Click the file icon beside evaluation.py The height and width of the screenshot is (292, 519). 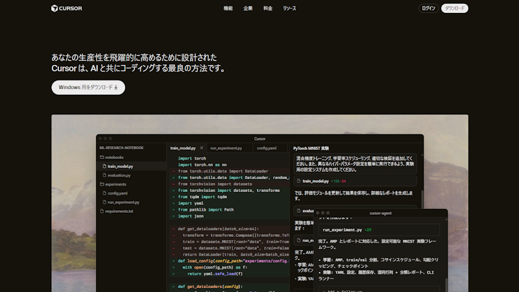pos(104,175)
